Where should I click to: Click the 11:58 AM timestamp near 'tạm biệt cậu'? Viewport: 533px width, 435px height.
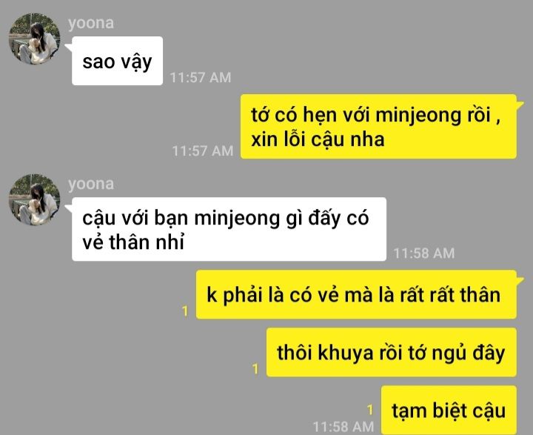point(343,427)
